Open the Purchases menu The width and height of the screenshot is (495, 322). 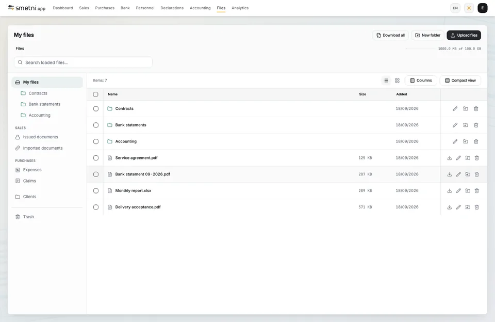[105, 8]
